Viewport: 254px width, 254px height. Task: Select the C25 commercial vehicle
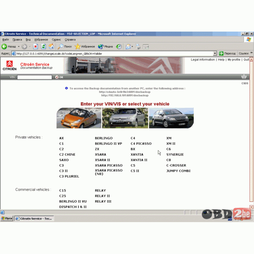coord(63,196)
